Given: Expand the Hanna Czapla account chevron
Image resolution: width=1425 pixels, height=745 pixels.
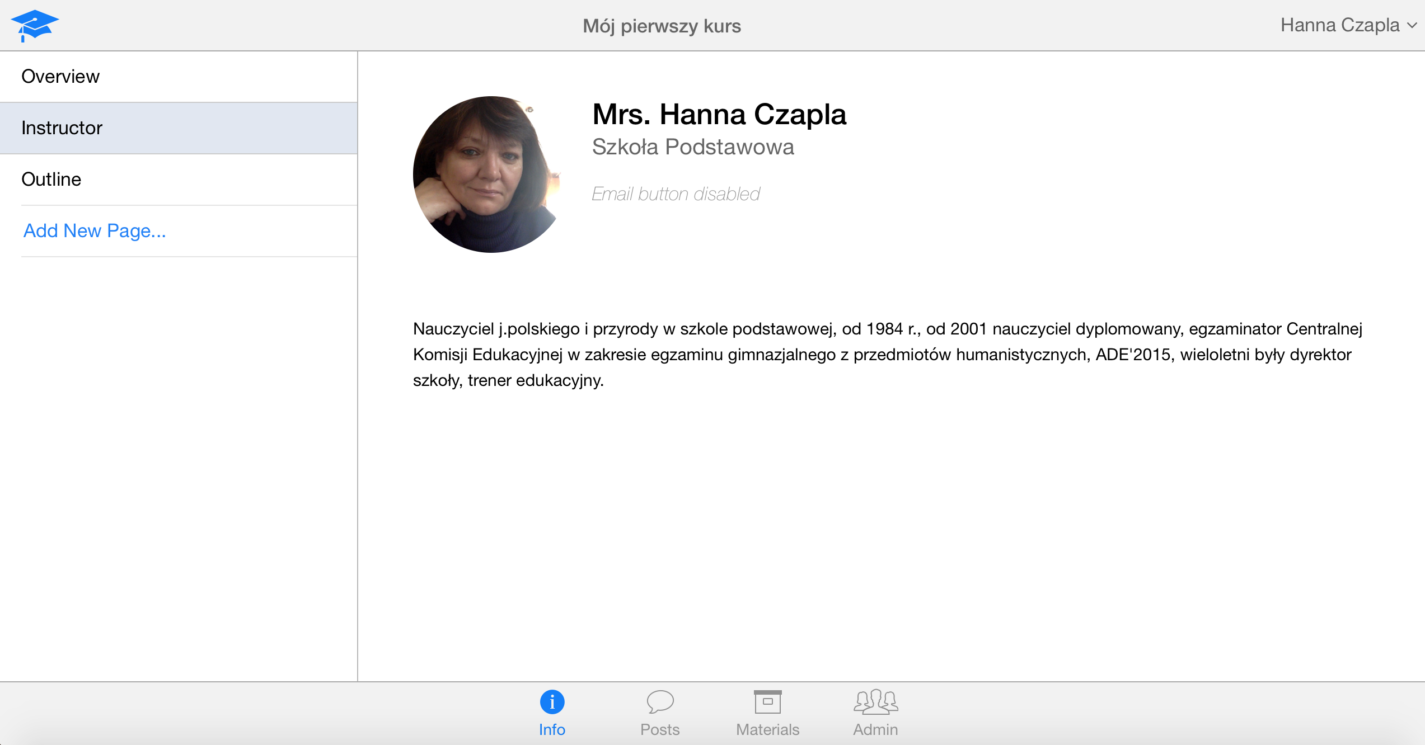Looking at the screenshot, I should [x=1412, y=26].
